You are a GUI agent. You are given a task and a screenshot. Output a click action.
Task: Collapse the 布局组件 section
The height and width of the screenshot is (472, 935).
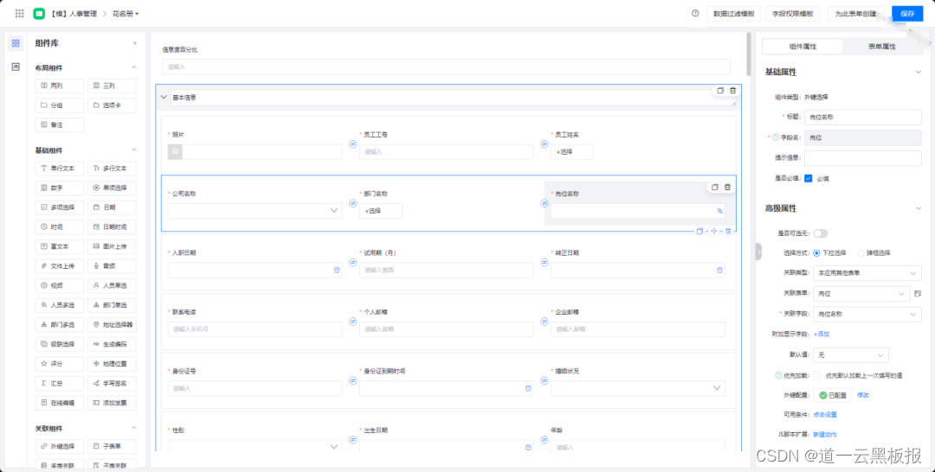click(134, 67)
